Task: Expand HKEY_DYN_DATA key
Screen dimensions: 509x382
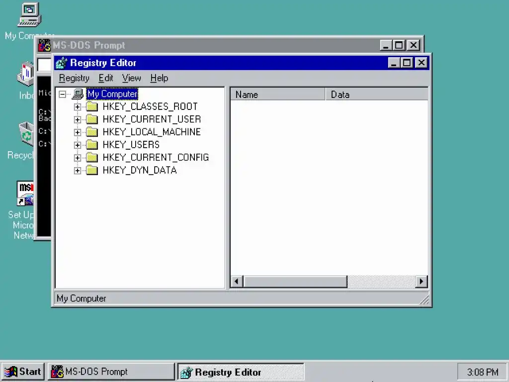Action: pyautogui.click(x=77, y=170)
